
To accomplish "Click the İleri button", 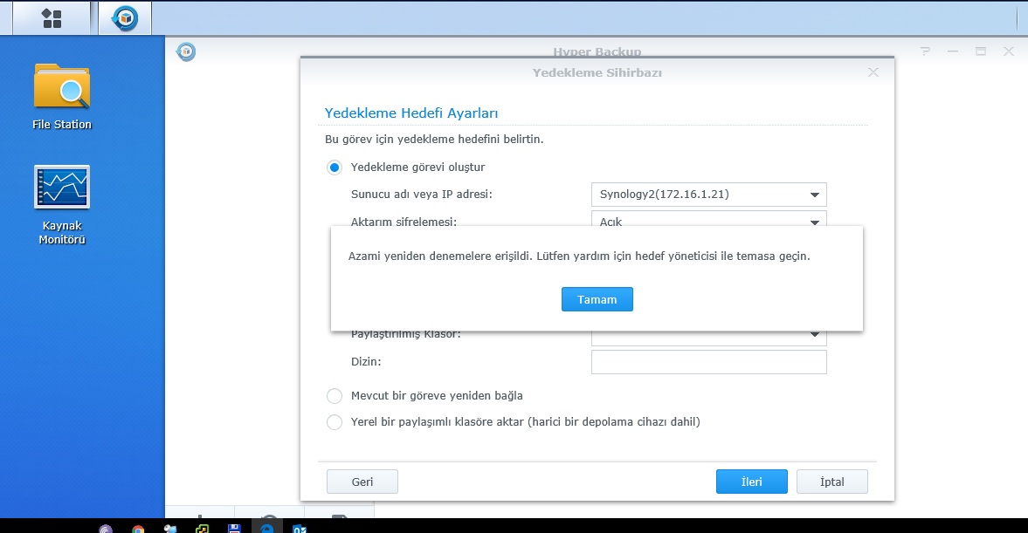I will pyautogui.click(x=751, y=482).
